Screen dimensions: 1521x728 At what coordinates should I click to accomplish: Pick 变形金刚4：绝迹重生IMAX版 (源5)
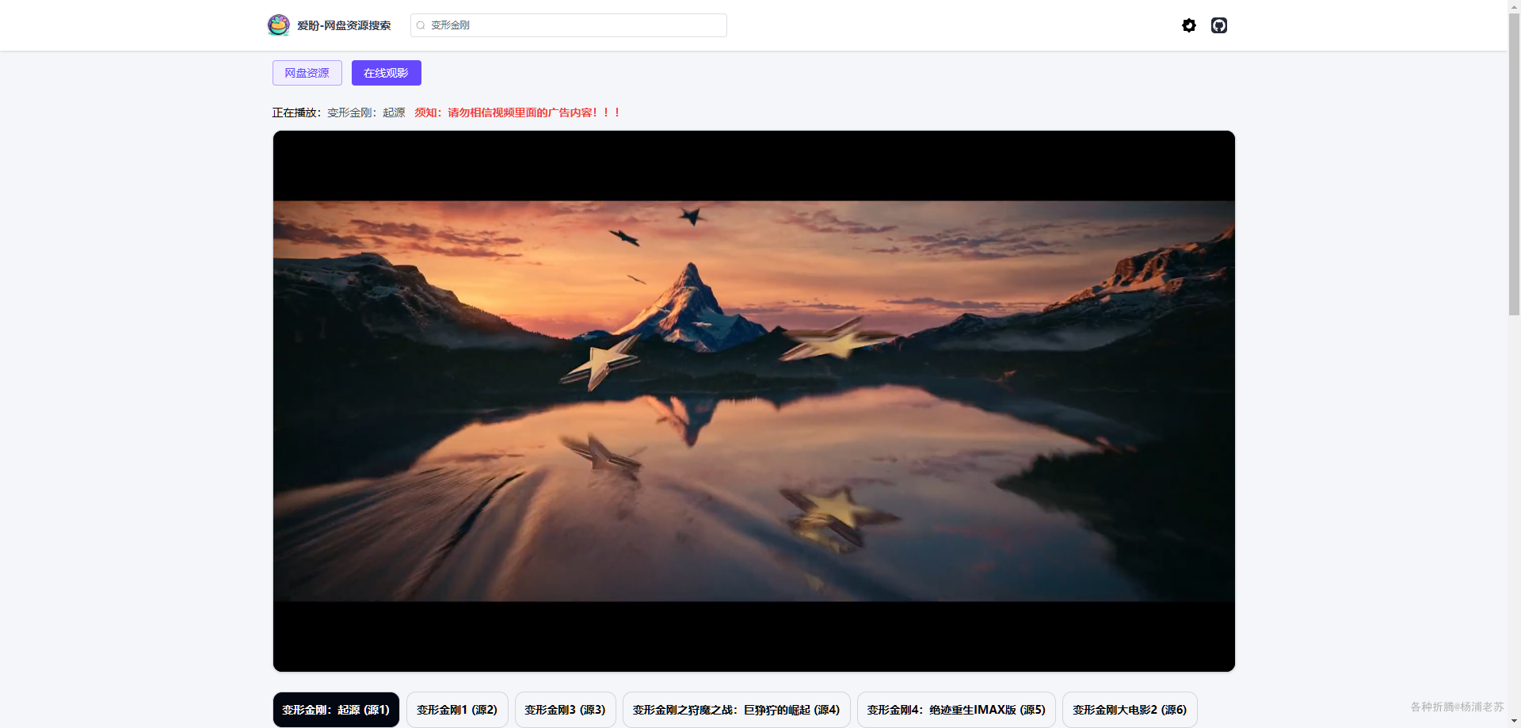(956, 710)
